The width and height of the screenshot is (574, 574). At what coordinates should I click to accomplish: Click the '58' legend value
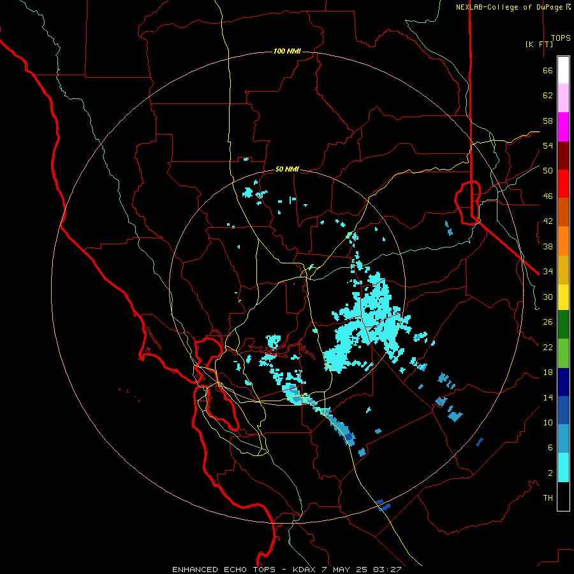click(x=548, y=121)
